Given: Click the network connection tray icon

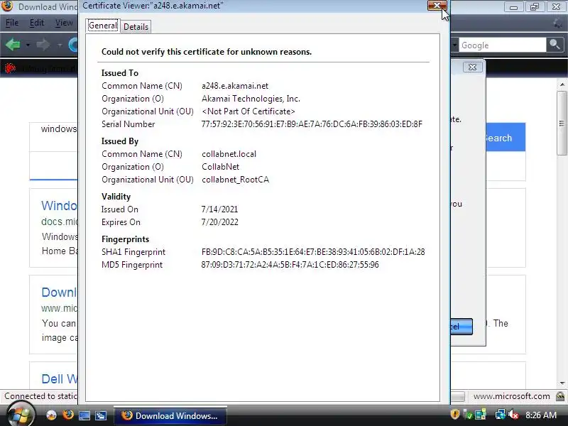Looking at the screenshot, I should 501,415.
